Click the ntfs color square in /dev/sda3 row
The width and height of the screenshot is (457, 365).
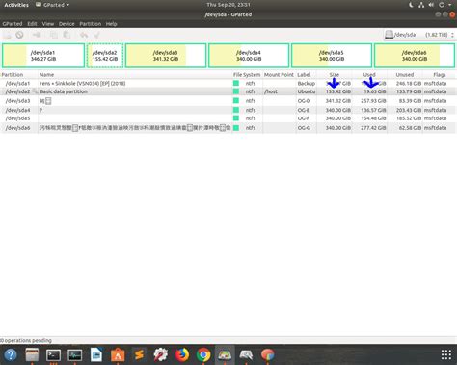236,101
